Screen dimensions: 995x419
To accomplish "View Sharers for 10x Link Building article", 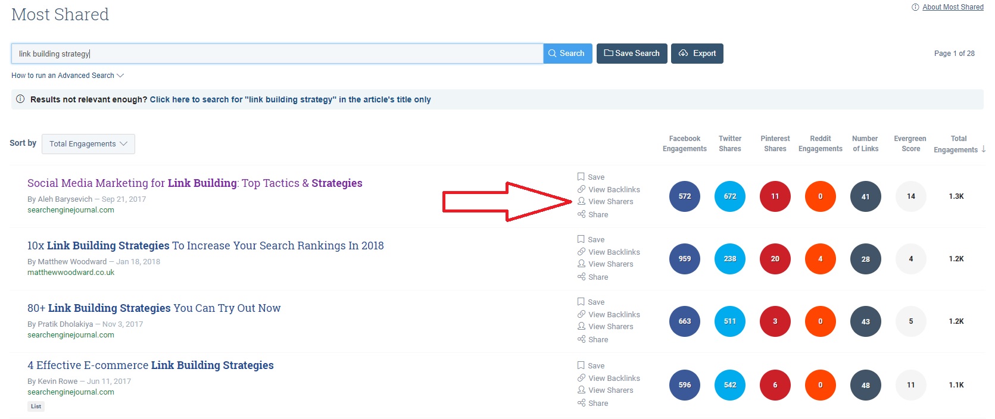I will click(x=605, y=264).
